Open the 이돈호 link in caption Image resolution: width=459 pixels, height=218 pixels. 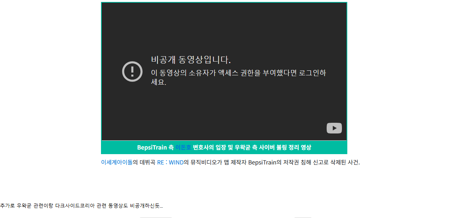coord(183,147)
